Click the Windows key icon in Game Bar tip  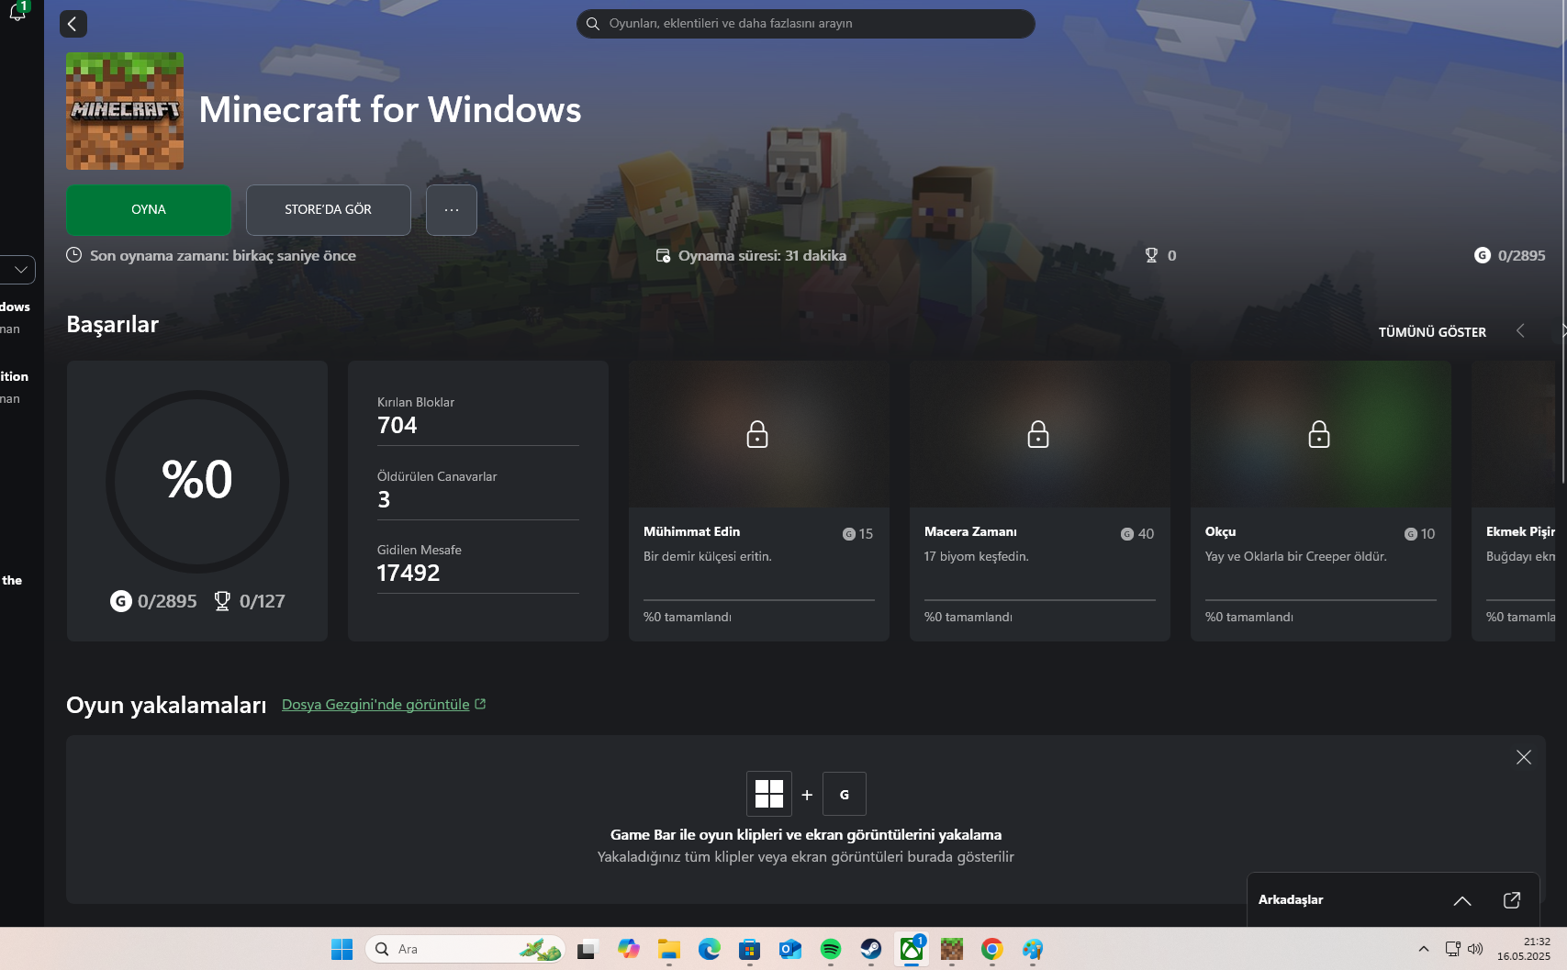(x=769, y=794)
